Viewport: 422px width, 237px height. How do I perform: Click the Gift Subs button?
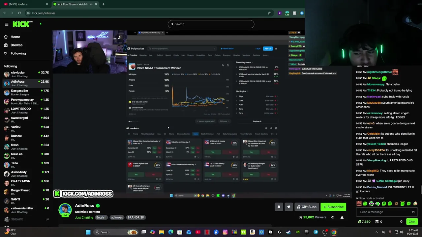(x=307, y=207)
